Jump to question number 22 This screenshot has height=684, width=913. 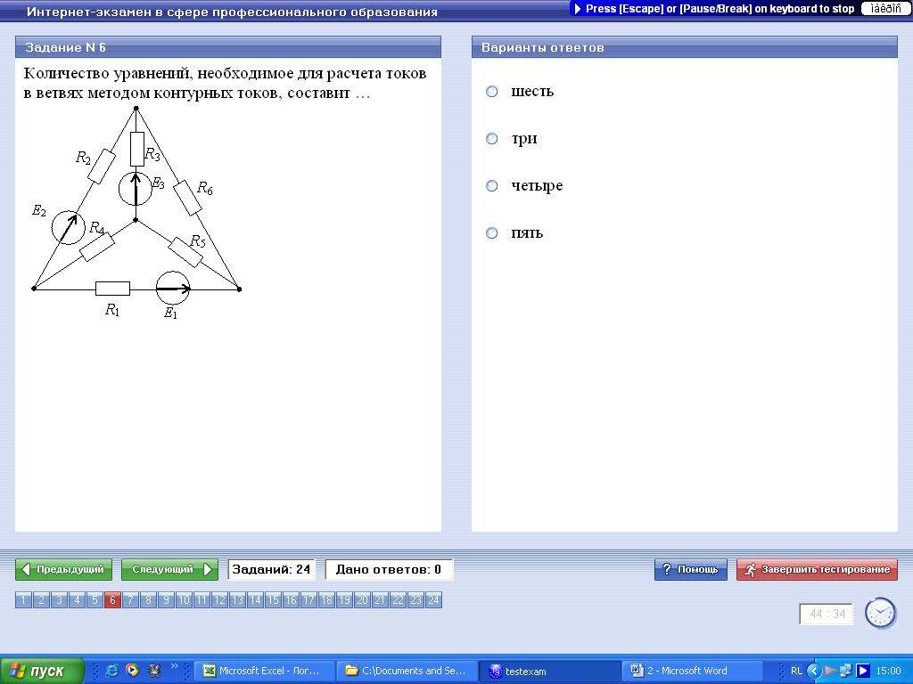pyautogui.click(x=399, y=599)
